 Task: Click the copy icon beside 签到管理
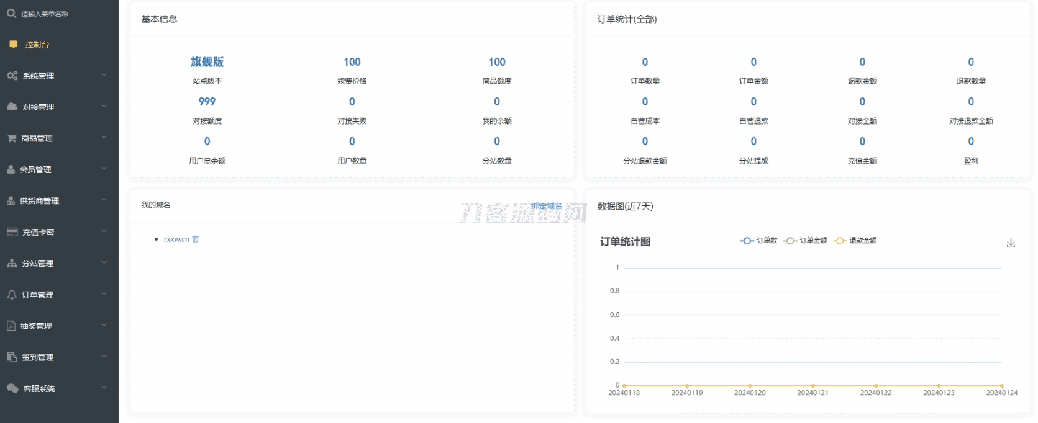coord(12,357)
